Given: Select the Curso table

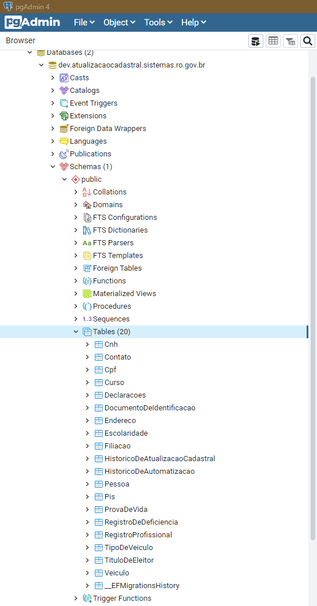Looking at the screenshot, I should point(114,383).
